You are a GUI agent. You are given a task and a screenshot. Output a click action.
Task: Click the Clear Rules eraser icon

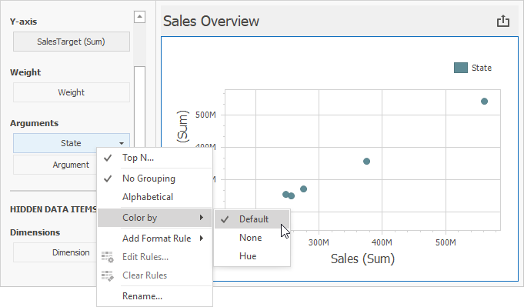click(x=108, y=275)
